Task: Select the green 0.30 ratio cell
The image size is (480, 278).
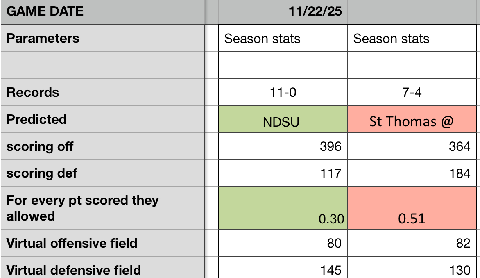Action: [283, 208]
